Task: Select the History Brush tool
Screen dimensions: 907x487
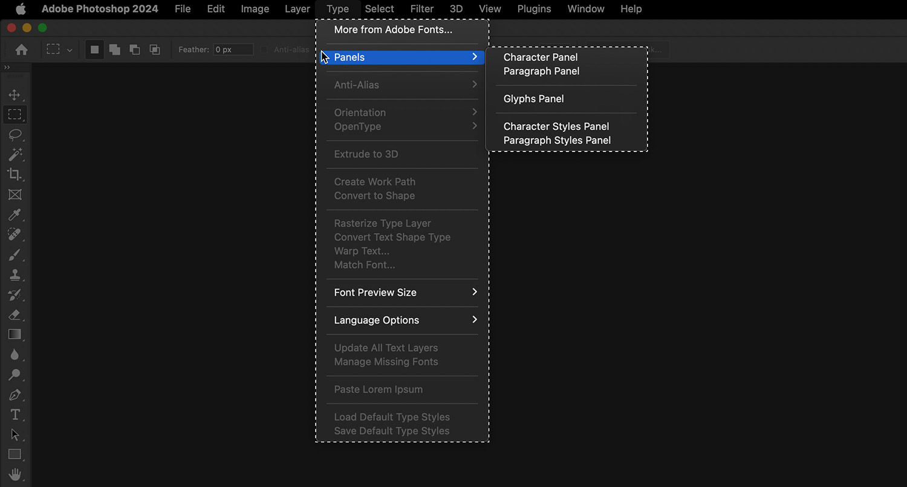Action: 15,294
